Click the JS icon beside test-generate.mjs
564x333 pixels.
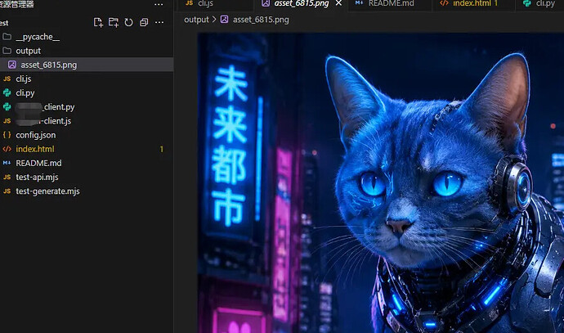click(7, 191)
